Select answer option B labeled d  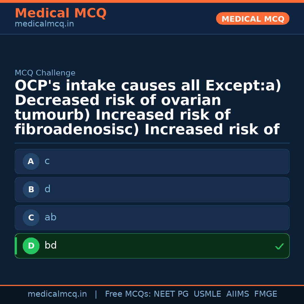point(152,189)
